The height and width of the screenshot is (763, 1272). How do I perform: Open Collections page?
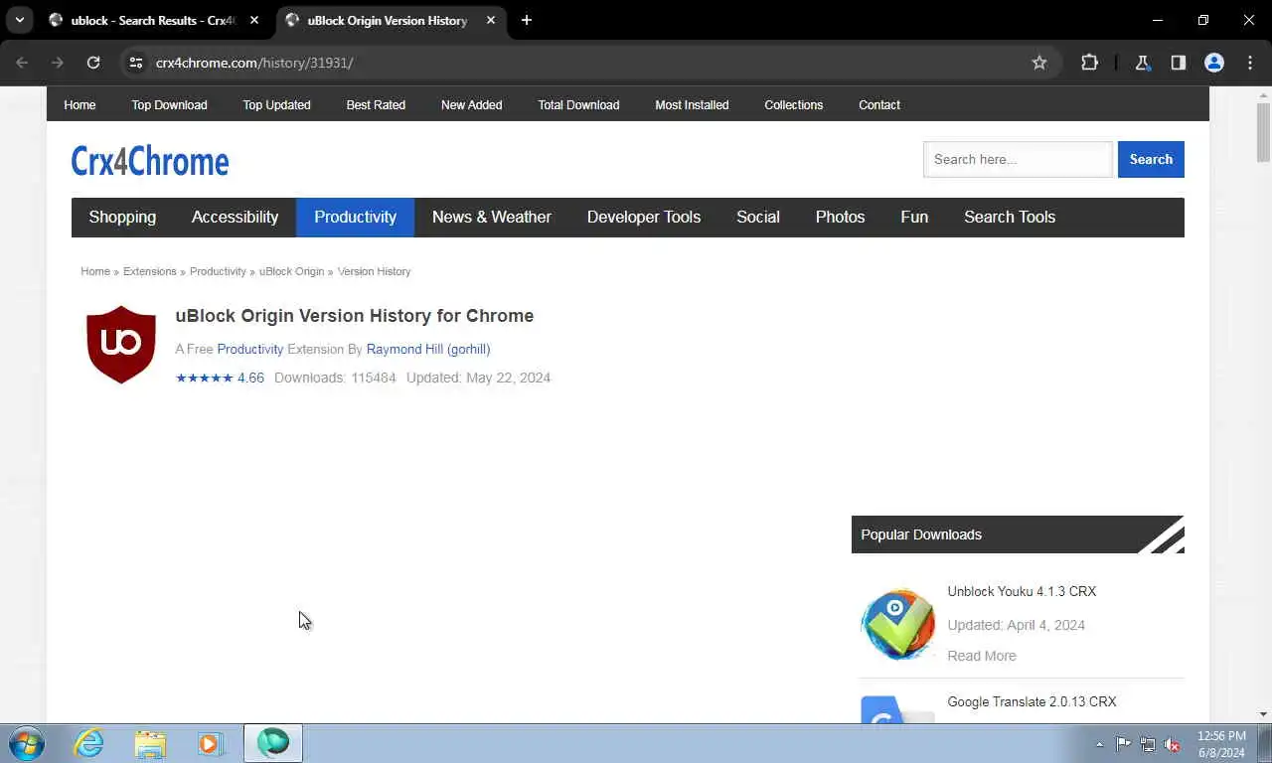794,104
